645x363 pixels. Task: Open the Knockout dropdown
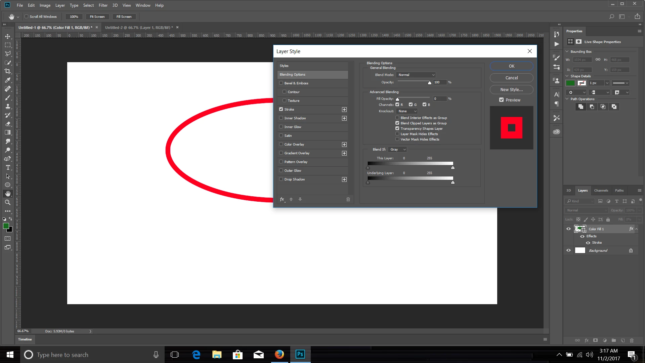[407, 111]
